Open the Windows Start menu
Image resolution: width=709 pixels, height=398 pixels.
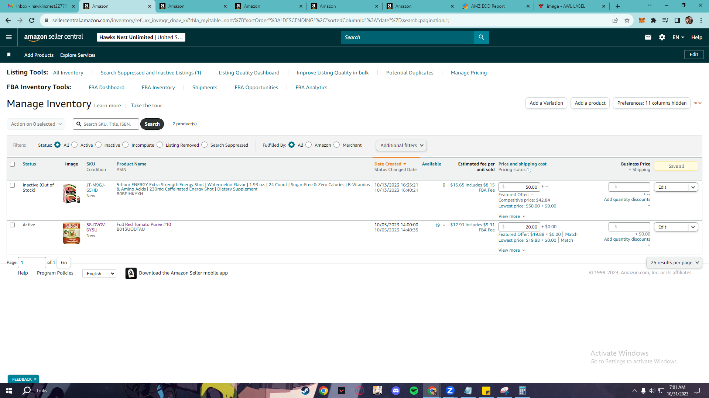click(x=9, y=391)
